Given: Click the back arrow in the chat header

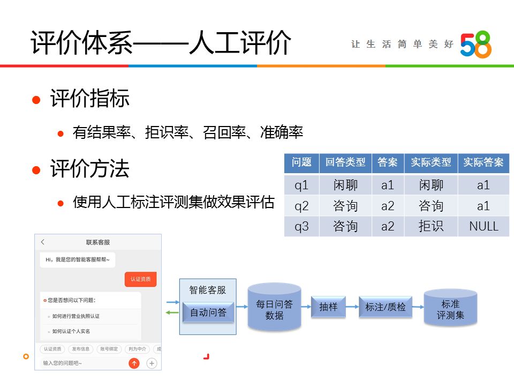Looking at the screenshot, I should 42,242.
